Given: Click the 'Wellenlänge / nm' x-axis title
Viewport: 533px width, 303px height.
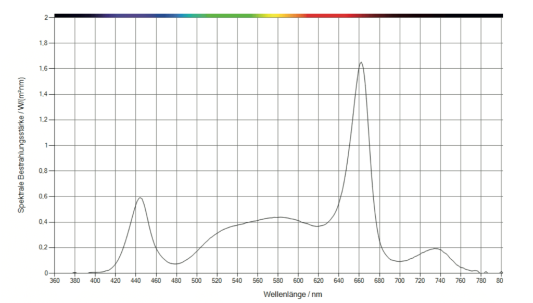Looking at the screenshot, I should 293,294.
